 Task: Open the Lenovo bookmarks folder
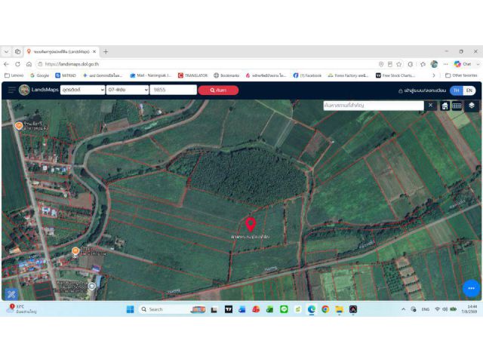[14, 75]
